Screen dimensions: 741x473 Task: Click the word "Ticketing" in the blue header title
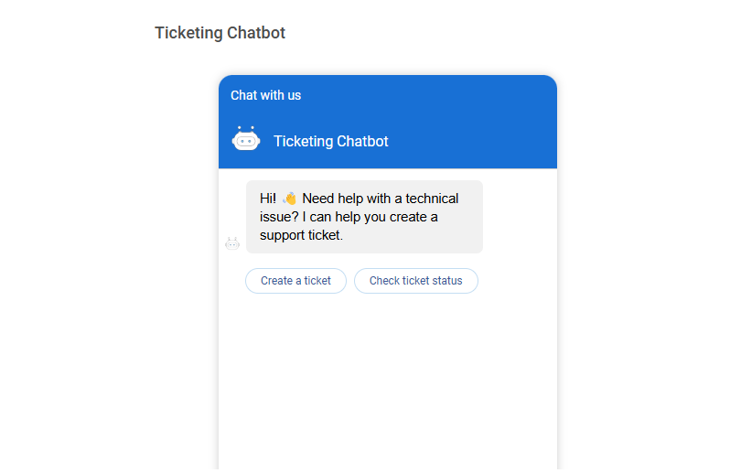pyautogui.click(x=304, y=141)
